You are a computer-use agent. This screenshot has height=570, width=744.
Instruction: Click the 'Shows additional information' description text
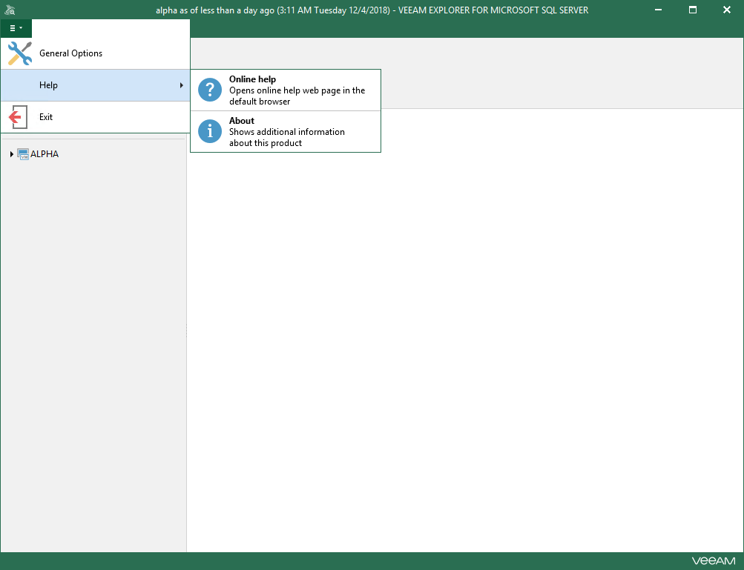(x=287, y=138)
